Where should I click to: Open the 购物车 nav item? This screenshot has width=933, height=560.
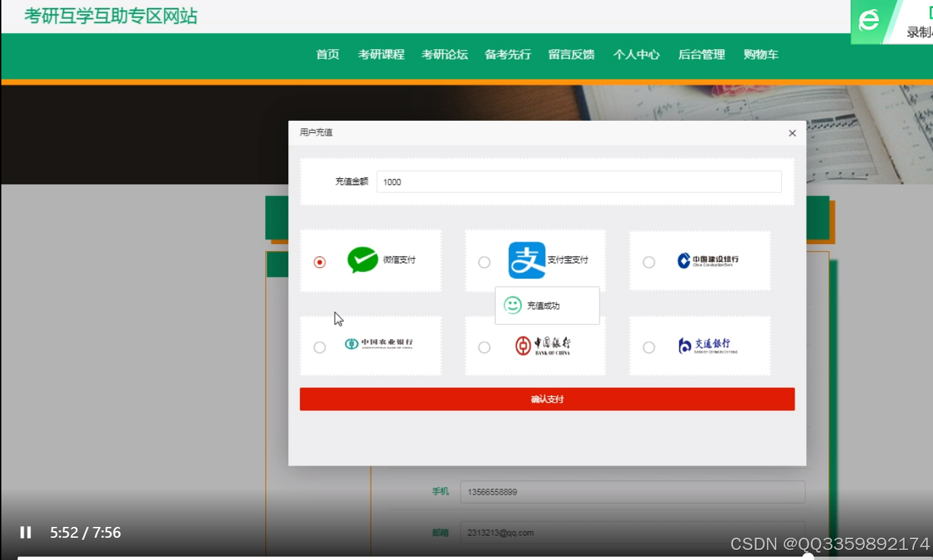pyautogui.click(x=761, y=55)
